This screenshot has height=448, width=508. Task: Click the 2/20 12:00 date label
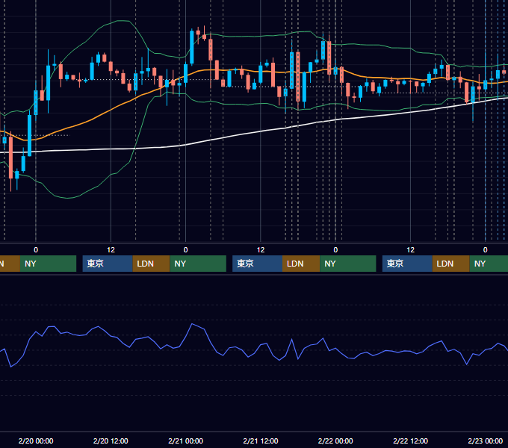(x=111, y=441)
